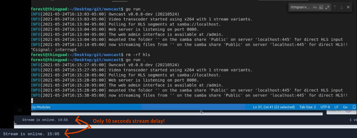
Task: Open the Ln 37, Col 41 position indicator
Action: (274, 107)
